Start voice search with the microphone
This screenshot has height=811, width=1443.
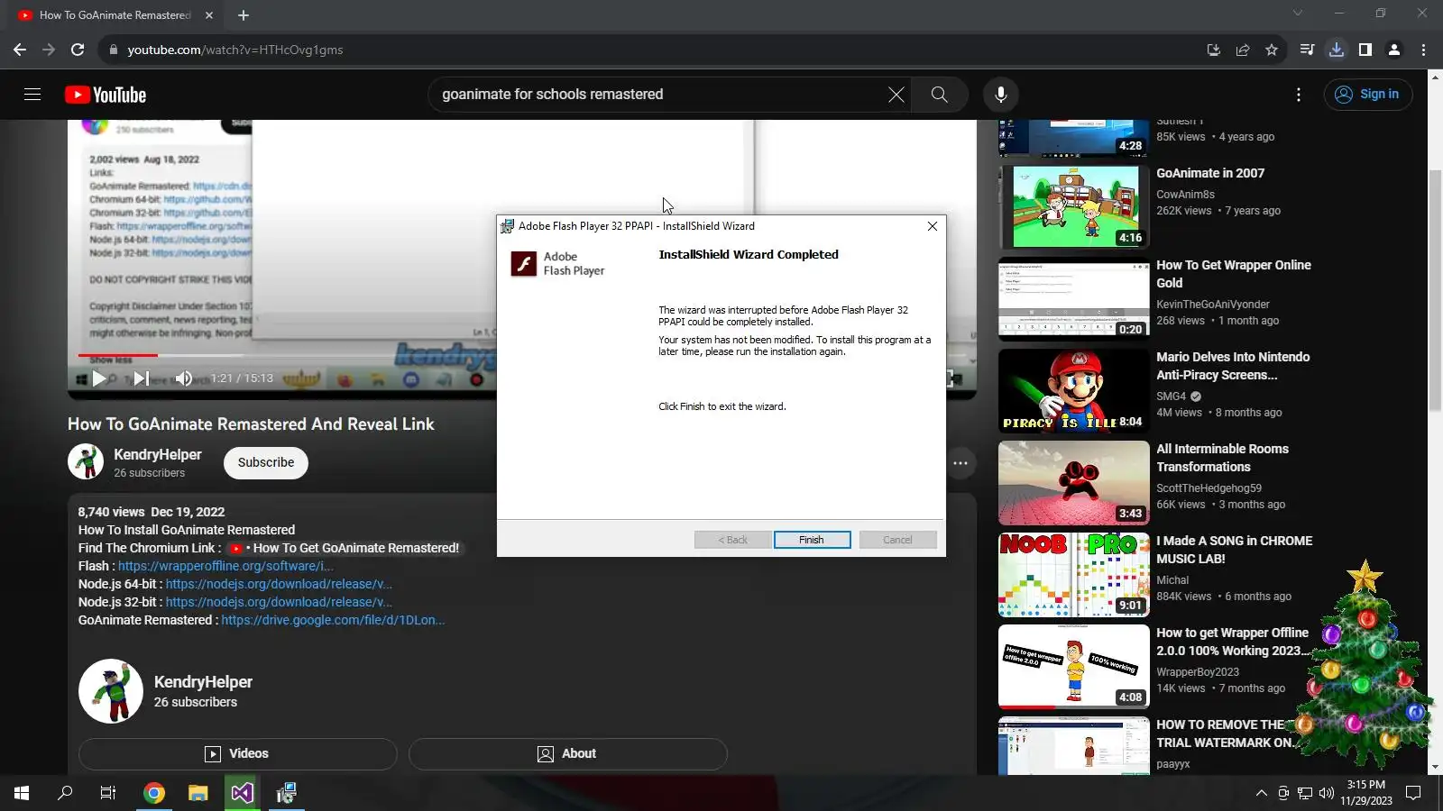tap(1000, 95)
